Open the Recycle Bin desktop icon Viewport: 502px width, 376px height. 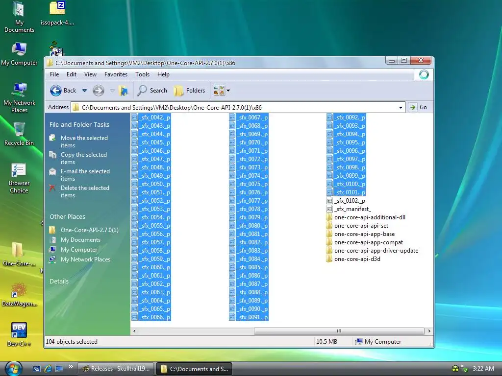(x=19, y=134)
